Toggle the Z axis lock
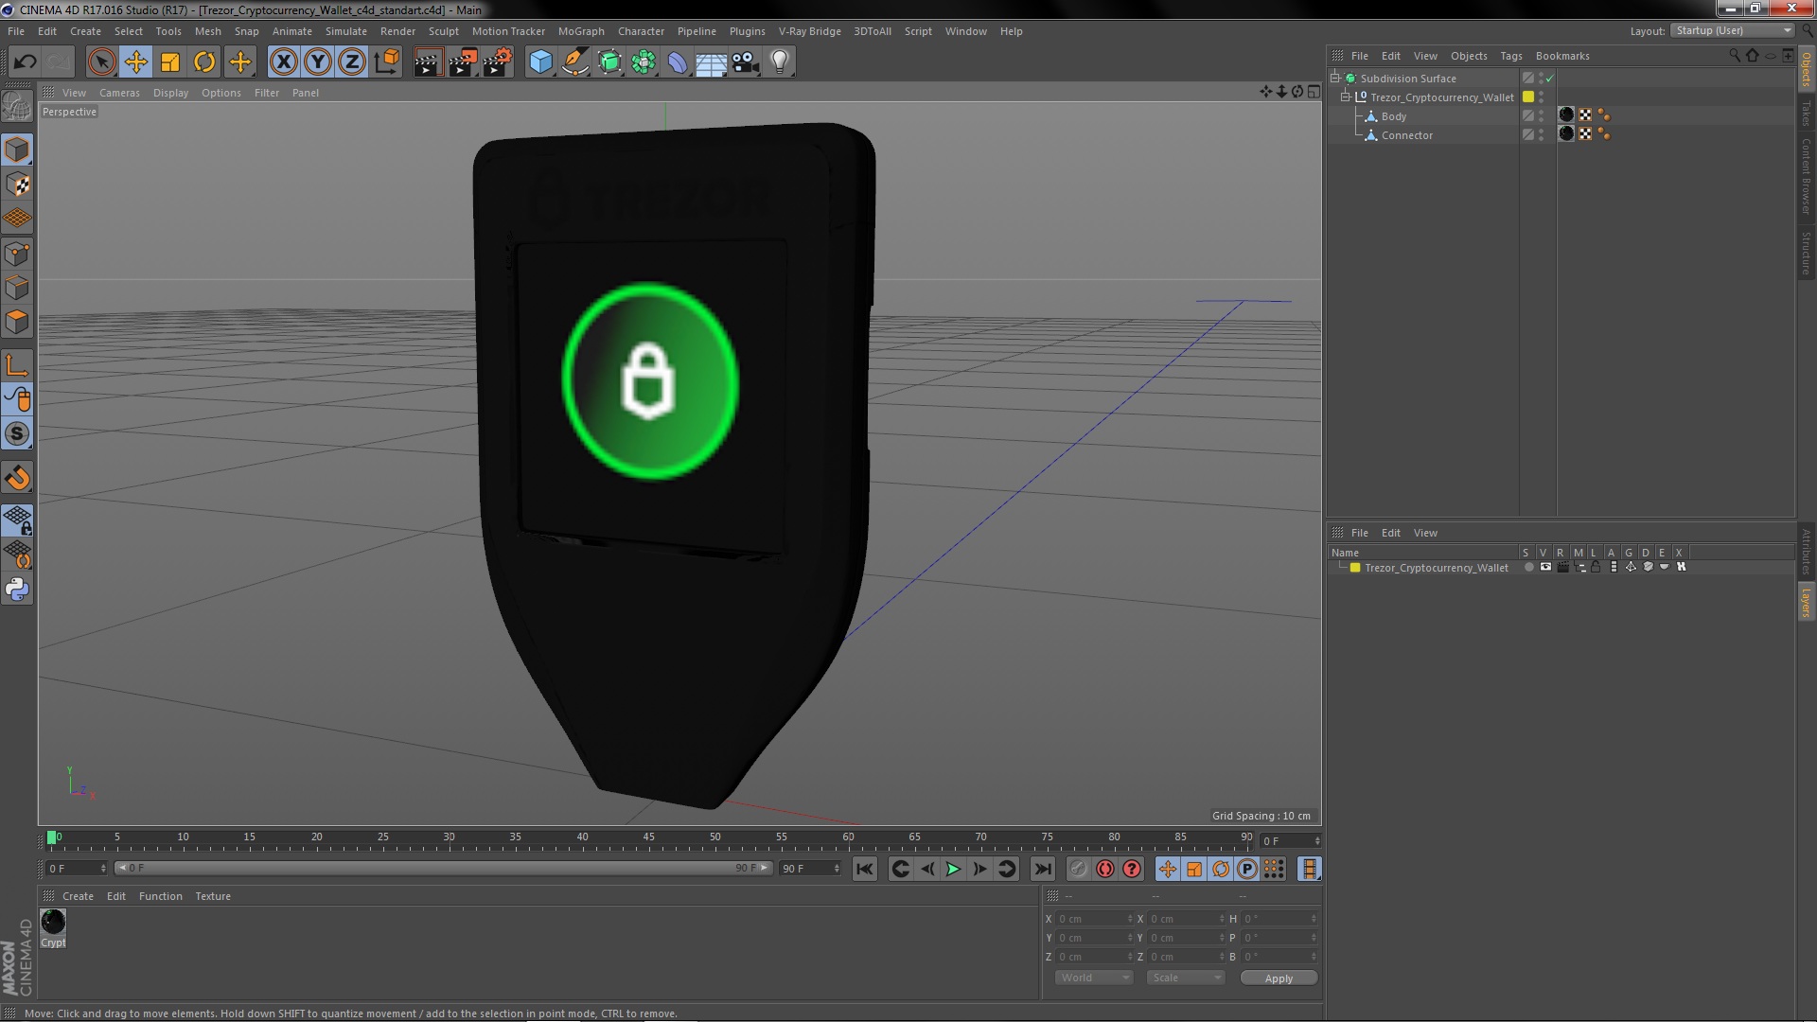The height and width of the screenshot is (1022, 1817). 352,62
